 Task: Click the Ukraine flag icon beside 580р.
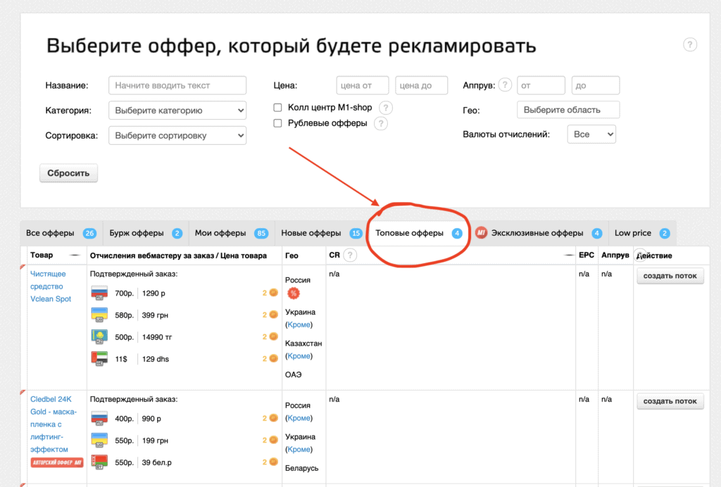[x=99, y=315]
